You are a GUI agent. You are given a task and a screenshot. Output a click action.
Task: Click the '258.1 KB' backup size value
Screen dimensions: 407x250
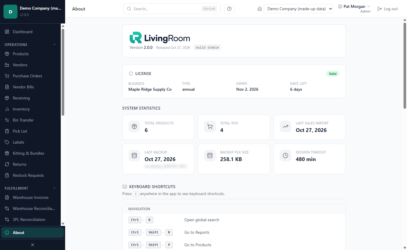(231, 159)
